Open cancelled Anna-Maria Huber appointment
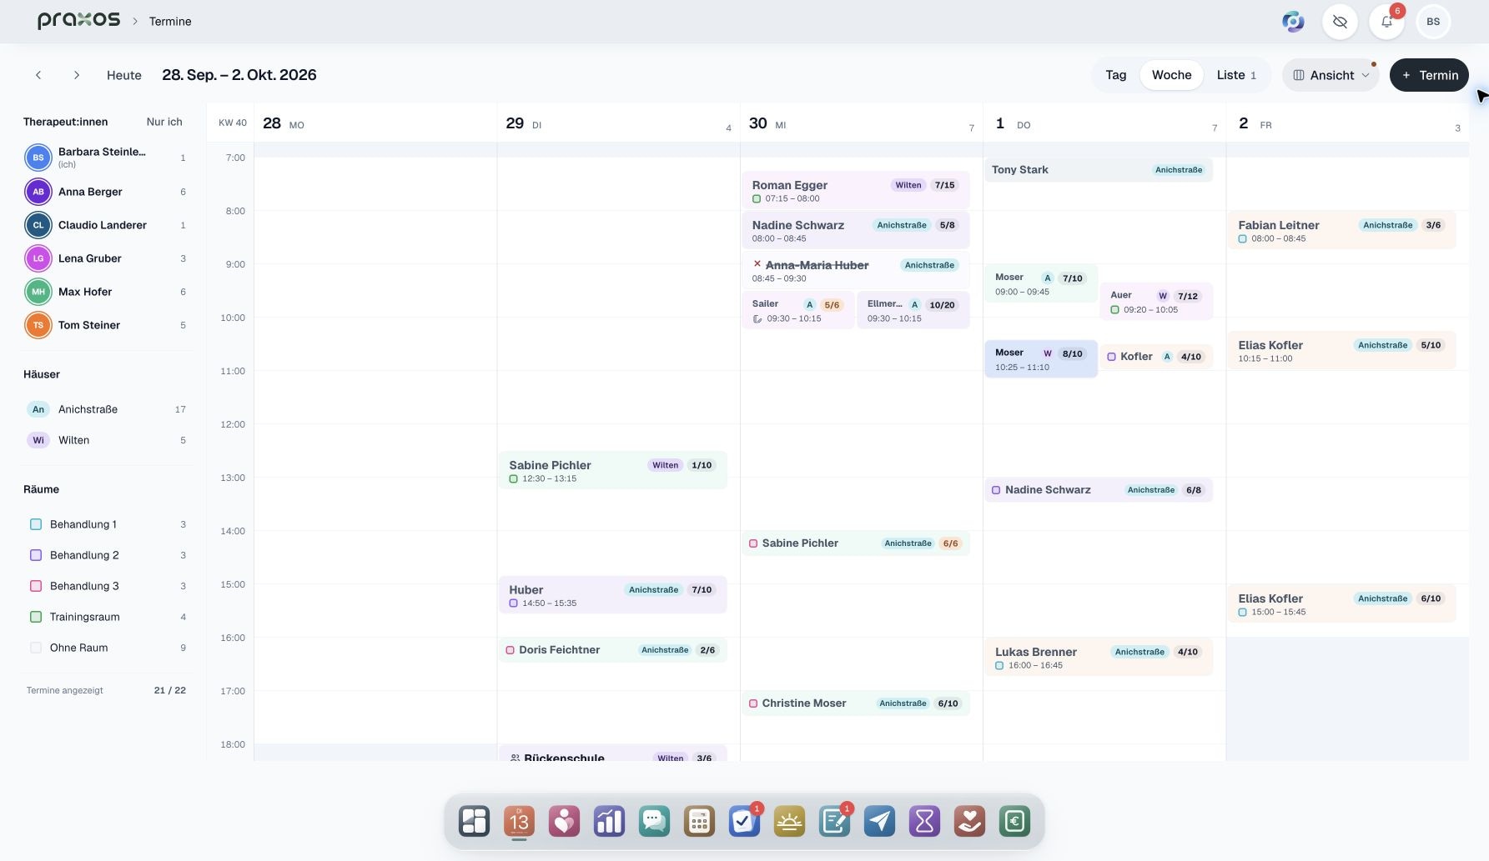 pos(855,271)
